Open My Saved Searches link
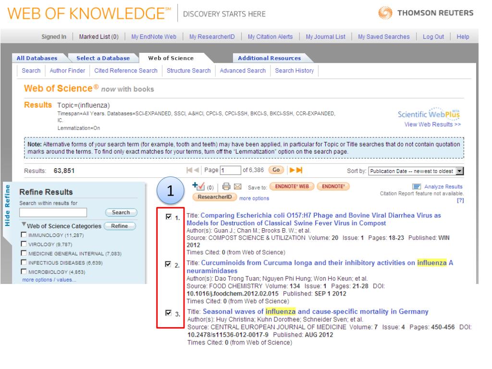Image resolution: width=492 pixels, height=369 pixels. [x=384, y=37]
